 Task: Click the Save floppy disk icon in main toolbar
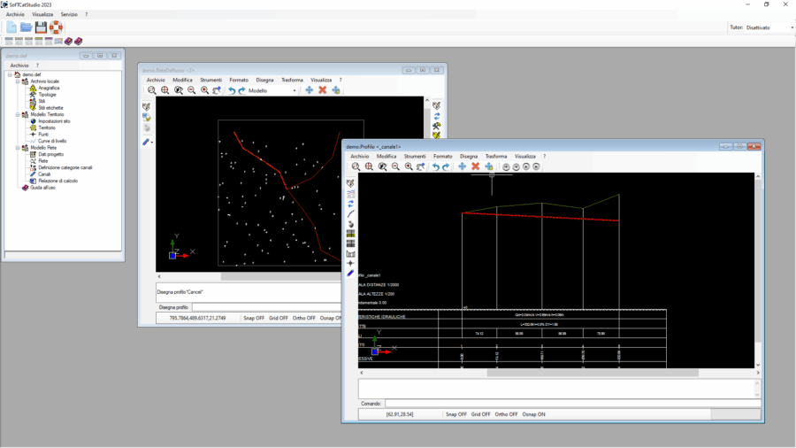tap(41, 27)
